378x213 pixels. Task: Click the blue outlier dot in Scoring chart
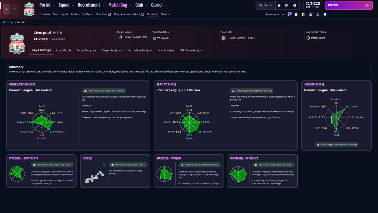104,165
